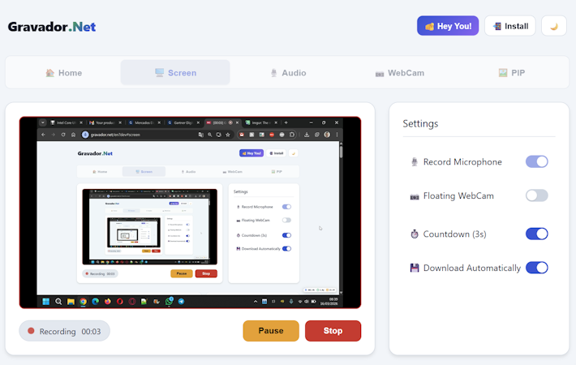
Task: Enable the Floating WebCam switch
Action: click(x=537, y=195)
